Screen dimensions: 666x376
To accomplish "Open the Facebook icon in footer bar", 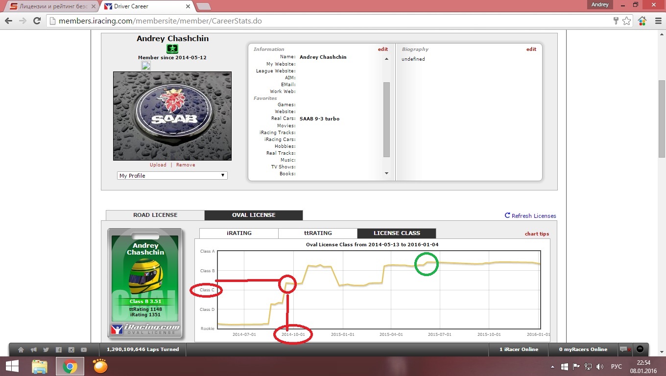I will click(x=59, y=350).
